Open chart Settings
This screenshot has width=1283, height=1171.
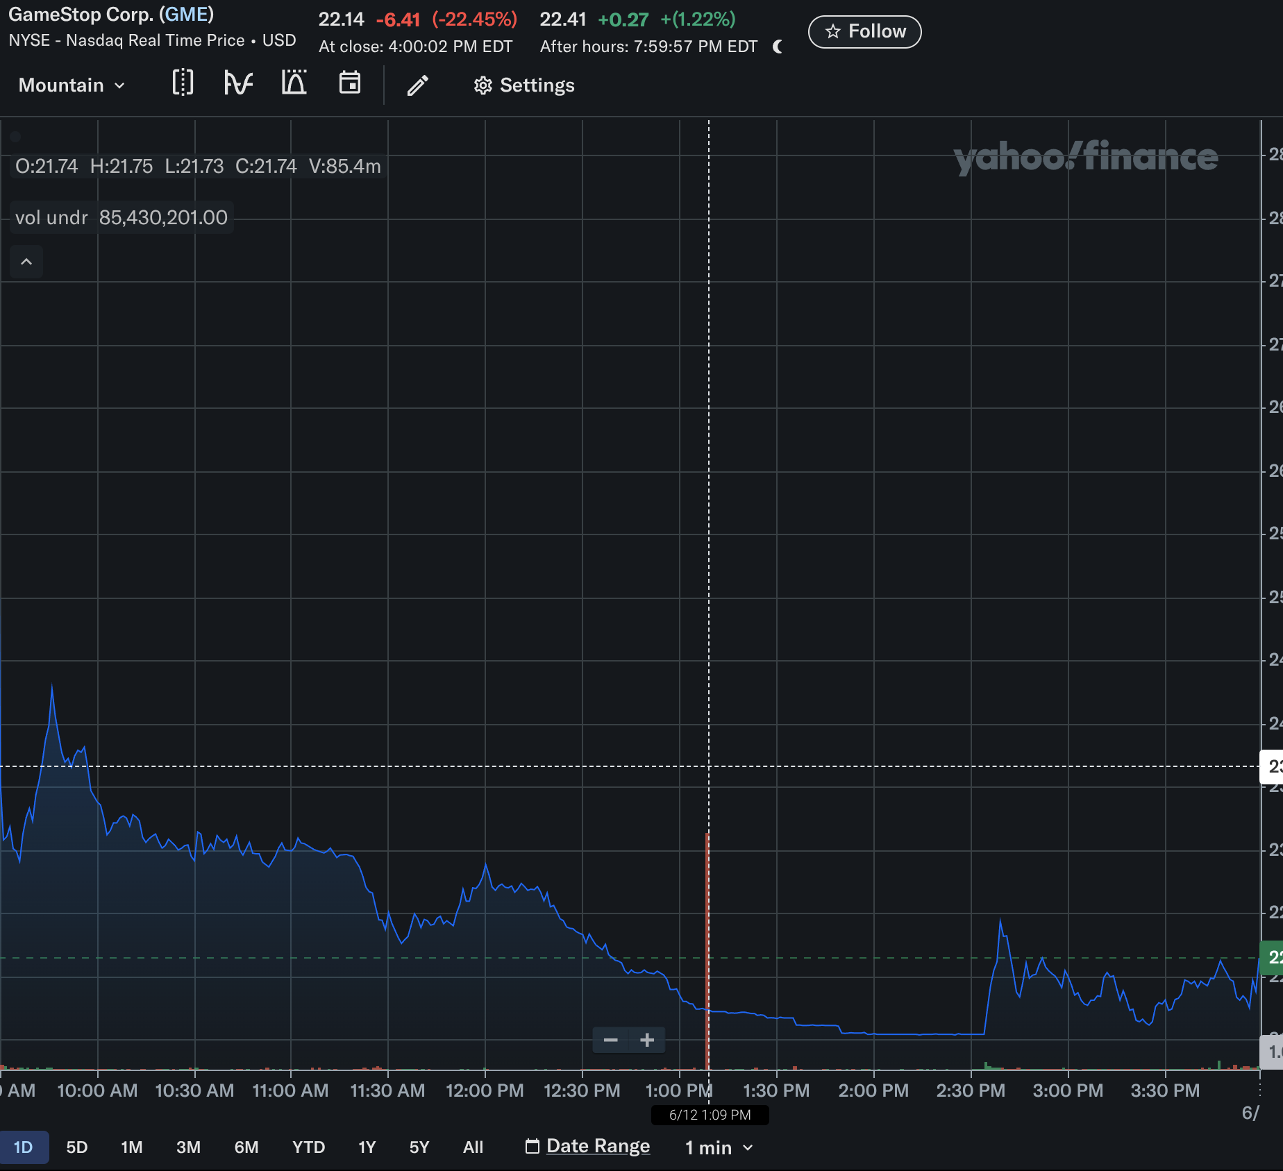click(x=524, y=85)
